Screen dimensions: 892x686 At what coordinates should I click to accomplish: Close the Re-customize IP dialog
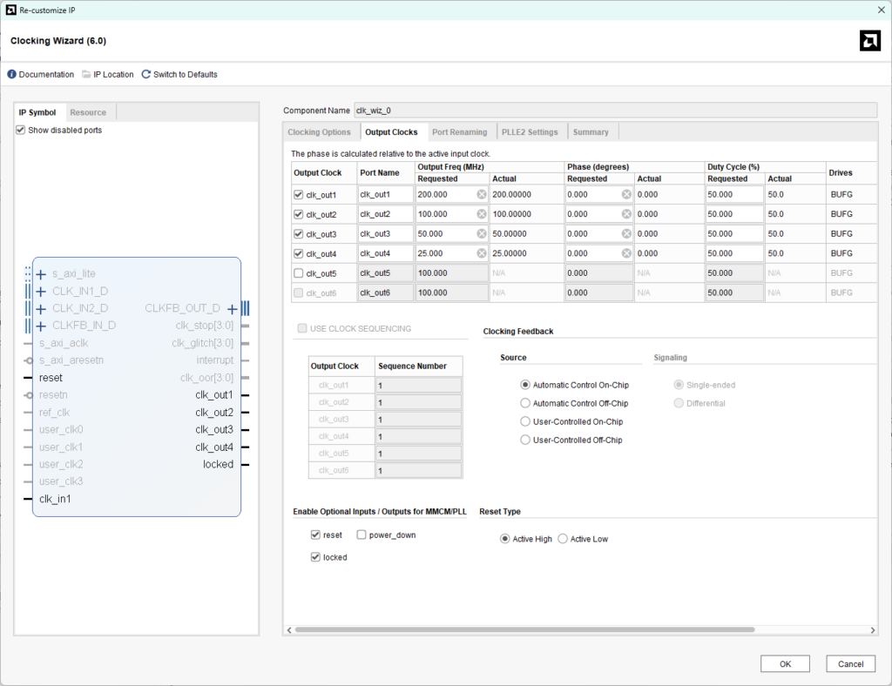(x=882, y=10)
